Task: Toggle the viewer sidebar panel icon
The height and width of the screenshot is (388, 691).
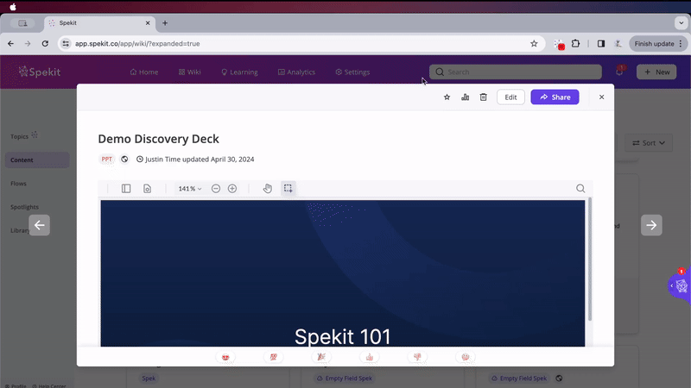Action: [x=126, y=188]
